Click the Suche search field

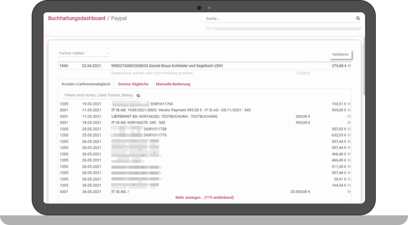coord(279,18)
